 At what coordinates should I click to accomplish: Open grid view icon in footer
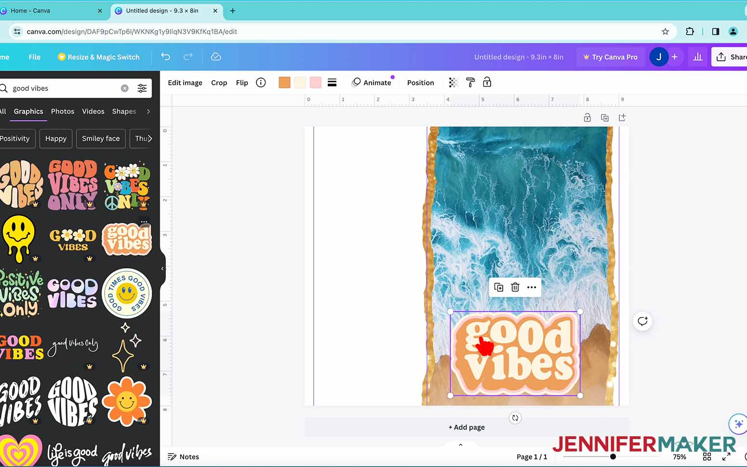(x=707, y=456)
